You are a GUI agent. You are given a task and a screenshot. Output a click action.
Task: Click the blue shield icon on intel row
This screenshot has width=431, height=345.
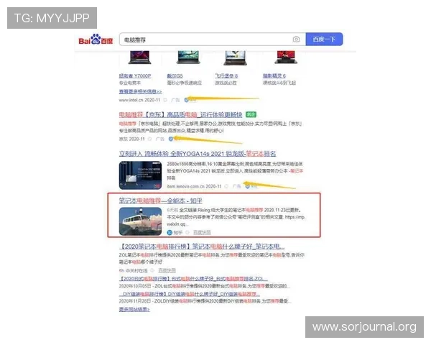pos(186,100)
